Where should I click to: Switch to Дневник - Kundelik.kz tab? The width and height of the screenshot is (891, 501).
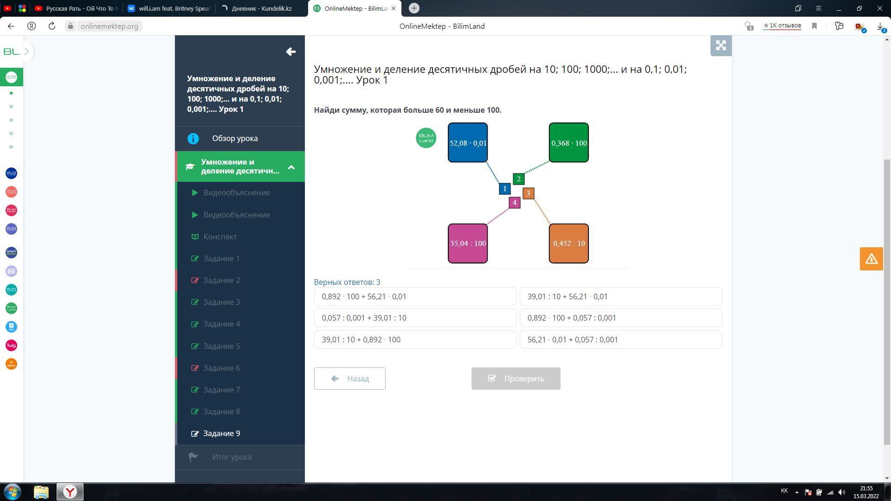261,8
